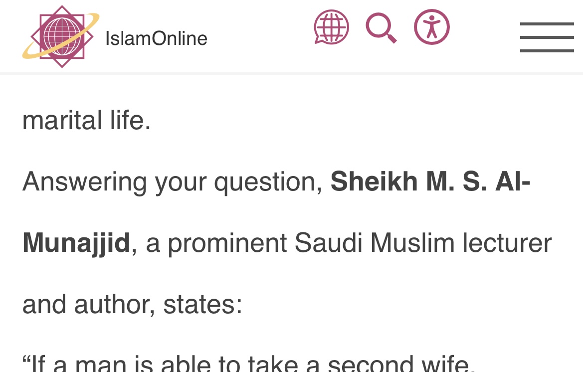Open the language globe icon
This screenshot has width=583, height=372.
tap(331, 27)
